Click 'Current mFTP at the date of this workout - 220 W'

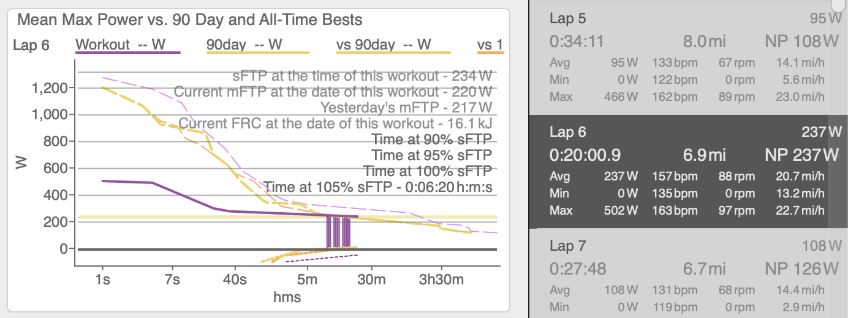click(x=333, y=92)
